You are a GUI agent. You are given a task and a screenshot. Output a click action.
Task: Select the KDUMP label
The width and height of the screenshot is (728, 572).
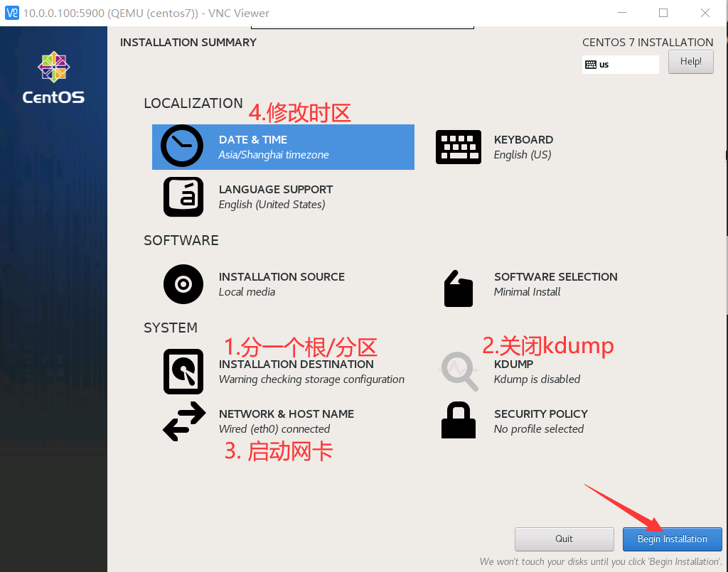coord(513,365)
